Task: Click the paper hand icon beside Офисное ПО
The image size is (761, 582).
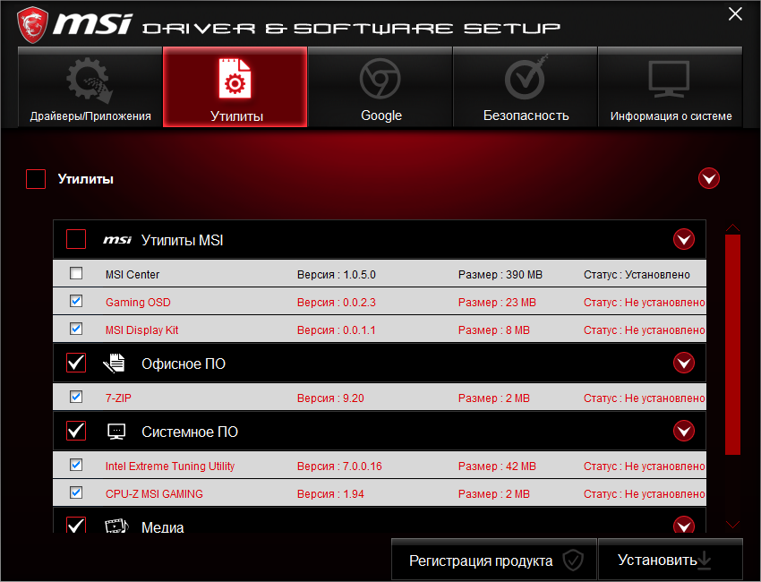Action: point(115,364)
